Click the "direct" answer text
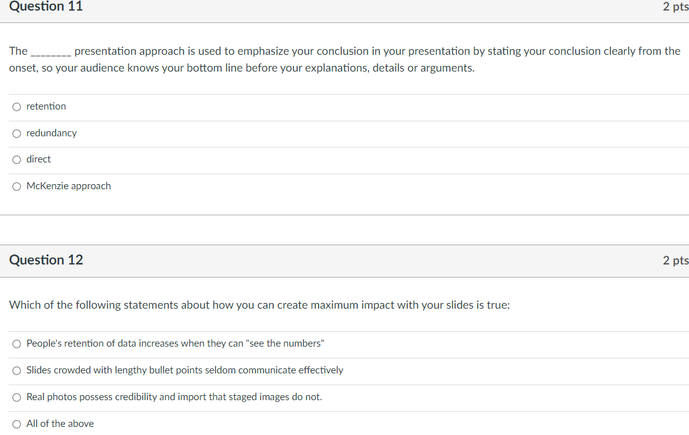The width and height of the screenshot is (689, 435). pyautogui.click(x=38, y=159)
